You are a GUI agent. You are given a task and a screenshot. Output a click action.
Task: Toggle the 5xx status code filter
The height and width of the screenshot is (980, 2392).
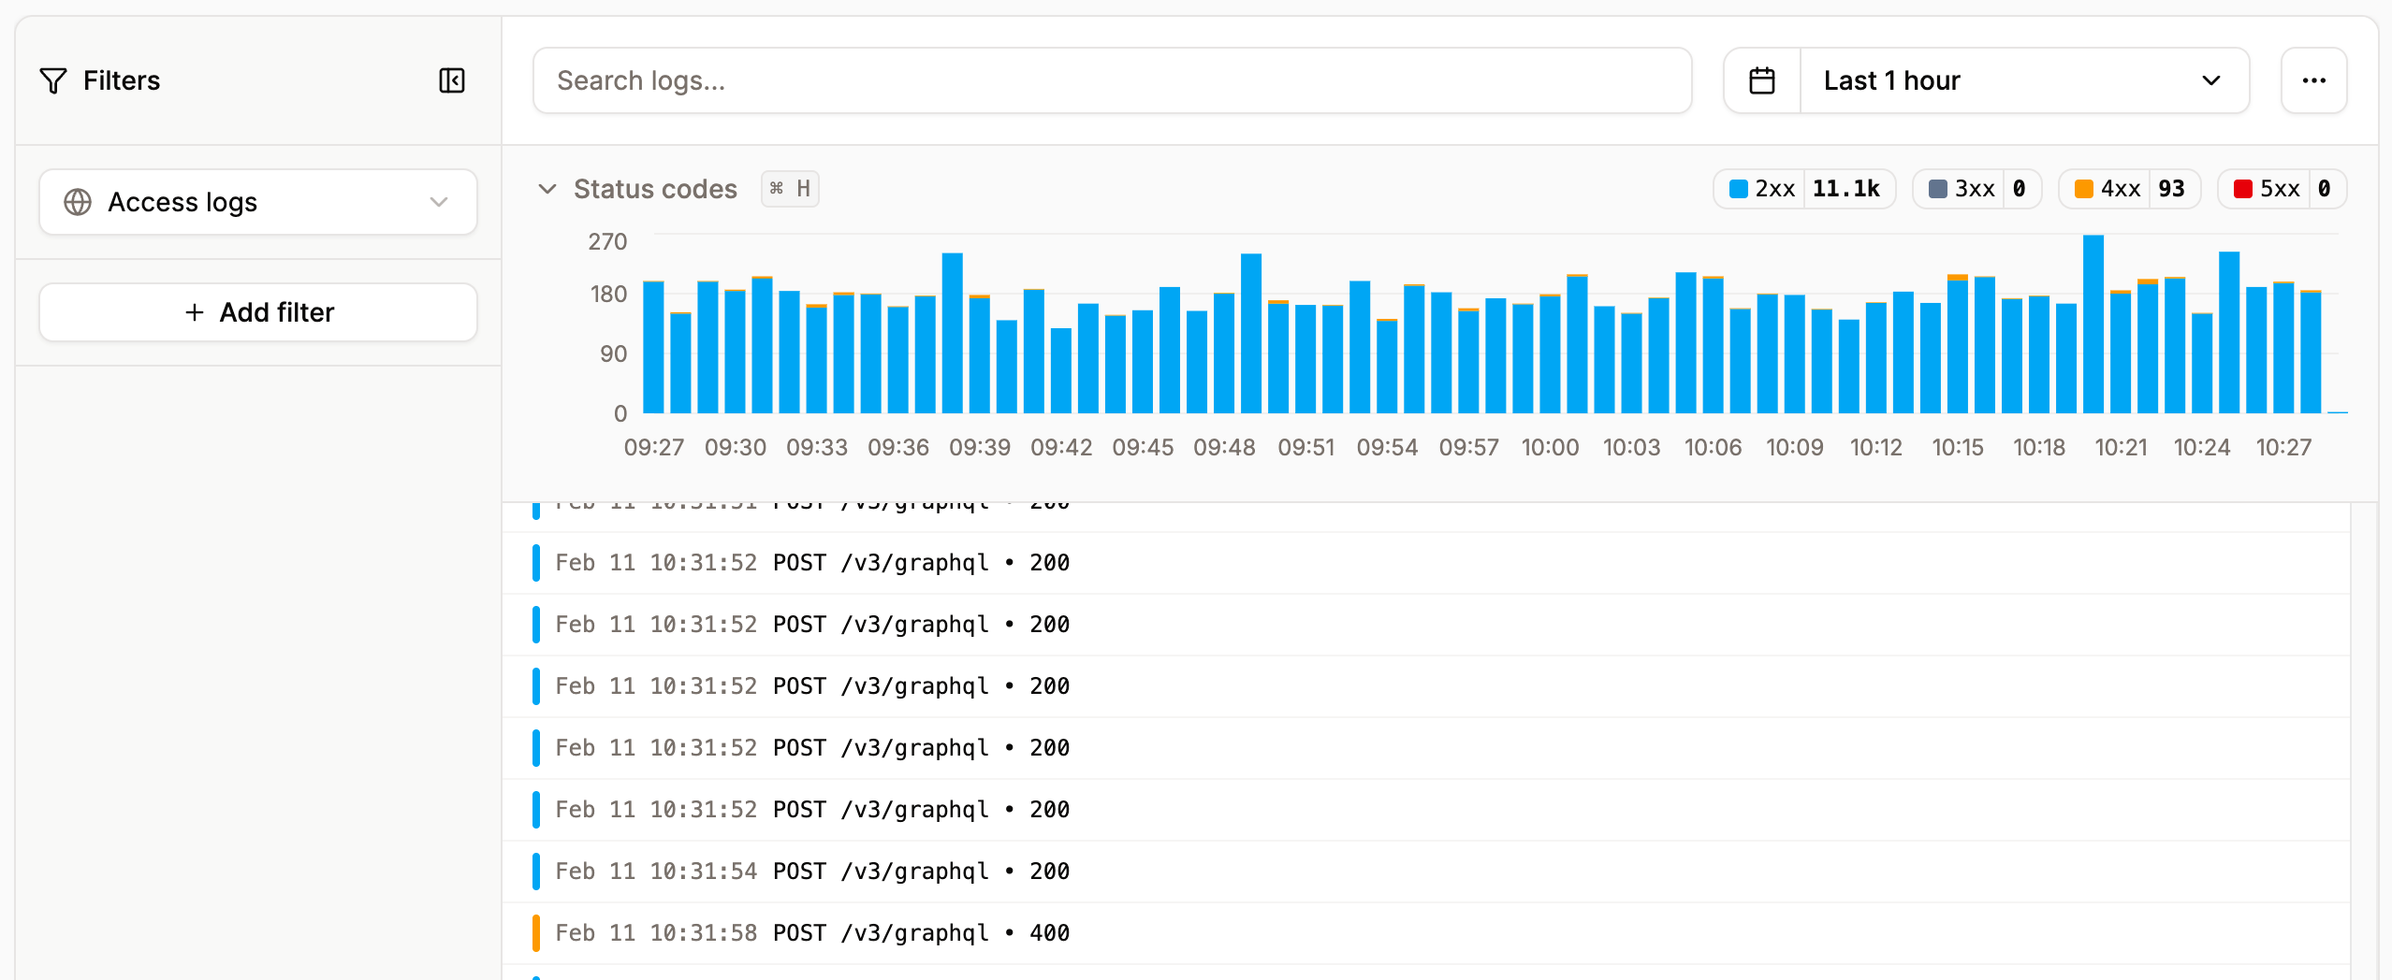point(2282,188)
